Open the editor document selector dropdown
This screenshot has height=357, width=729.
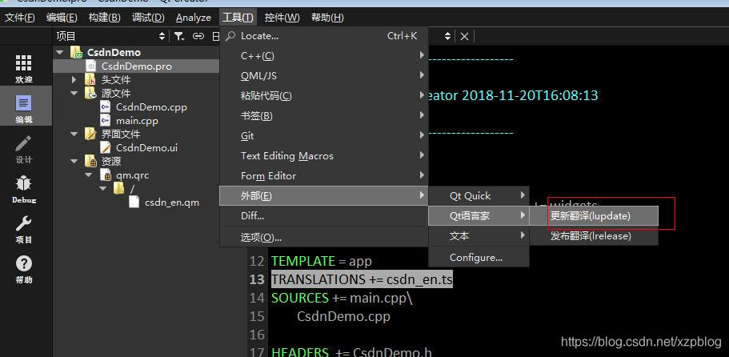447,36
